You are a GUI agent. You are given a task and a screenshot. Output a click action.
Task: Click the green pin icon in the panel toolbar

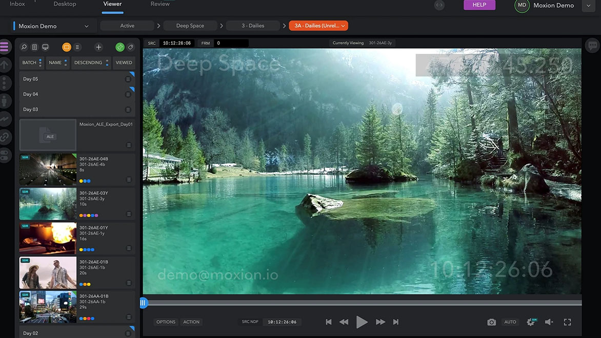click(119, 47)
